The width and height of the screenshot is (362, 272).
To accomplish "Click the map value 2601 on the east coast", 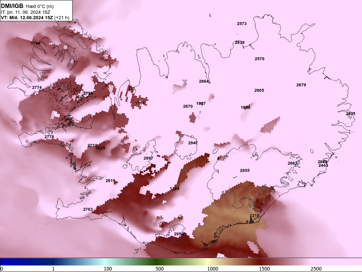I will coord(351,114).
